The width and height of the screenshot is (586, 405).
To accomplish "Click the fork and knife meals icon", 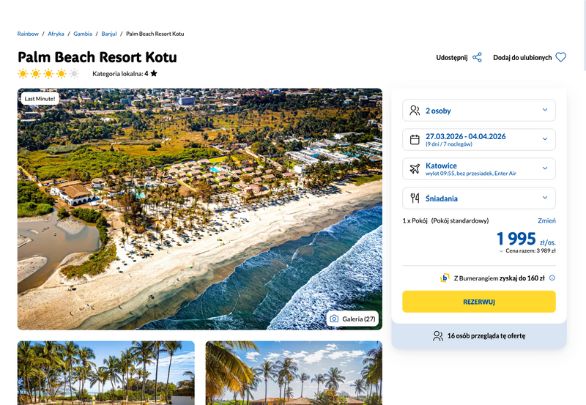I will 415,198.
